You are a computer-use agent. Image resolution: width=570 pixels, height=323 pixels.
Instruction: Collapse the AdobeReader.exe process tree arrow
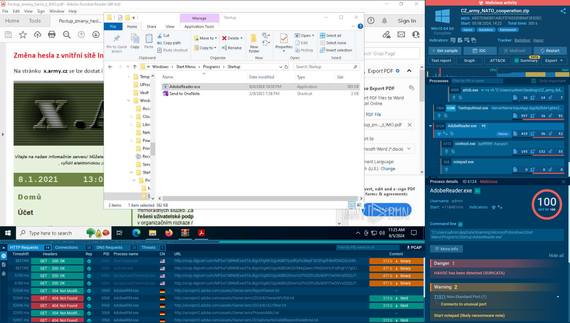tap(430, 126)
